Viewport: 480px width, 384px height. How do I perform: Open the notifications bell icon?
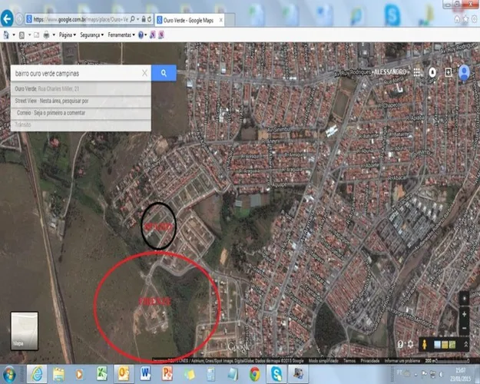pyautogui.click(x=432, y=72)
